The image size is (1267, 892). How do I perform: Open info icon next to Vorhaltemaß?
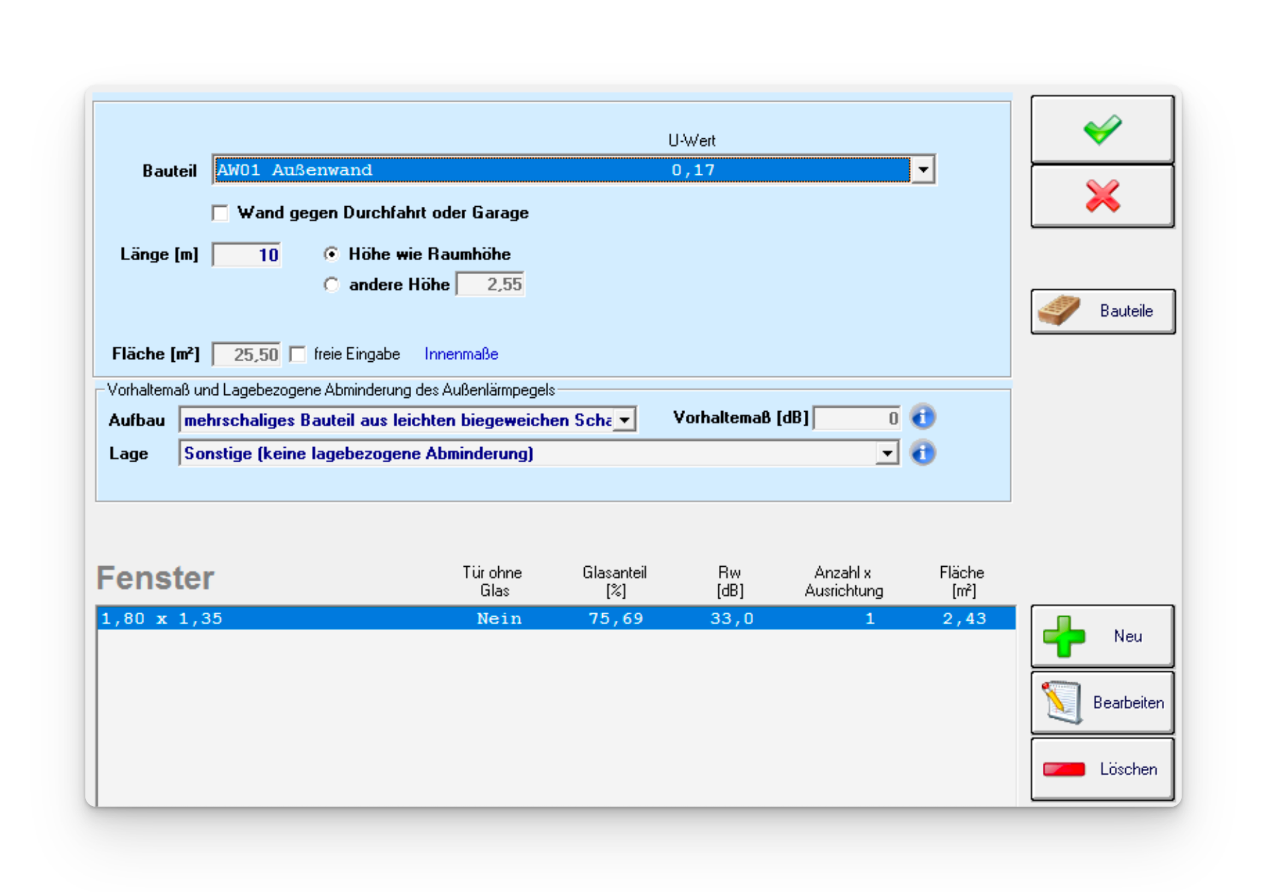(x=923, y=417)
